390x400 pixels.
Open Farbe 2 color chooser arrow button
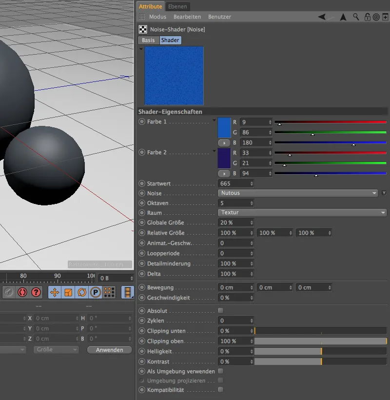click(x=224, y=174)
